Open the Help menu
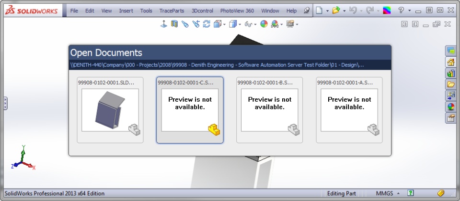 point(291,11)
